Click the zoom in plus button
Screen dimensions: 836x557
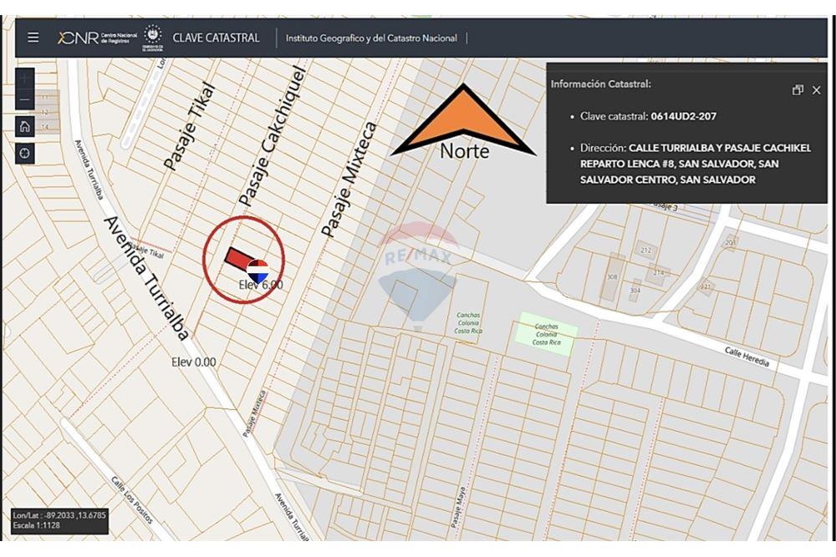[25, 78]
